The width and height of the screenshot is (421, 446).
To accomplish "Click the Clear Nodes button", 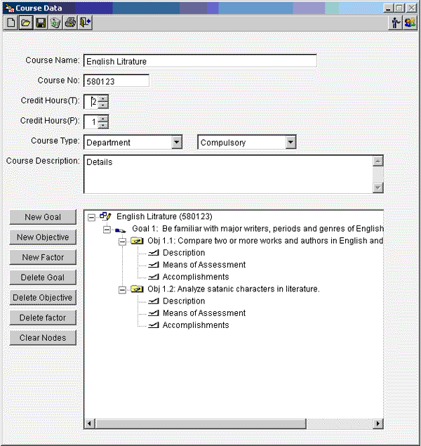I will tap(43, 338).
